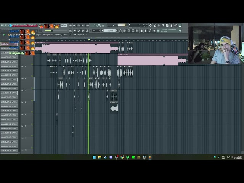This screenshot has height=183, width=244.
Task: Click the yellow playhead marker on timeline
Action: [89, 40]
